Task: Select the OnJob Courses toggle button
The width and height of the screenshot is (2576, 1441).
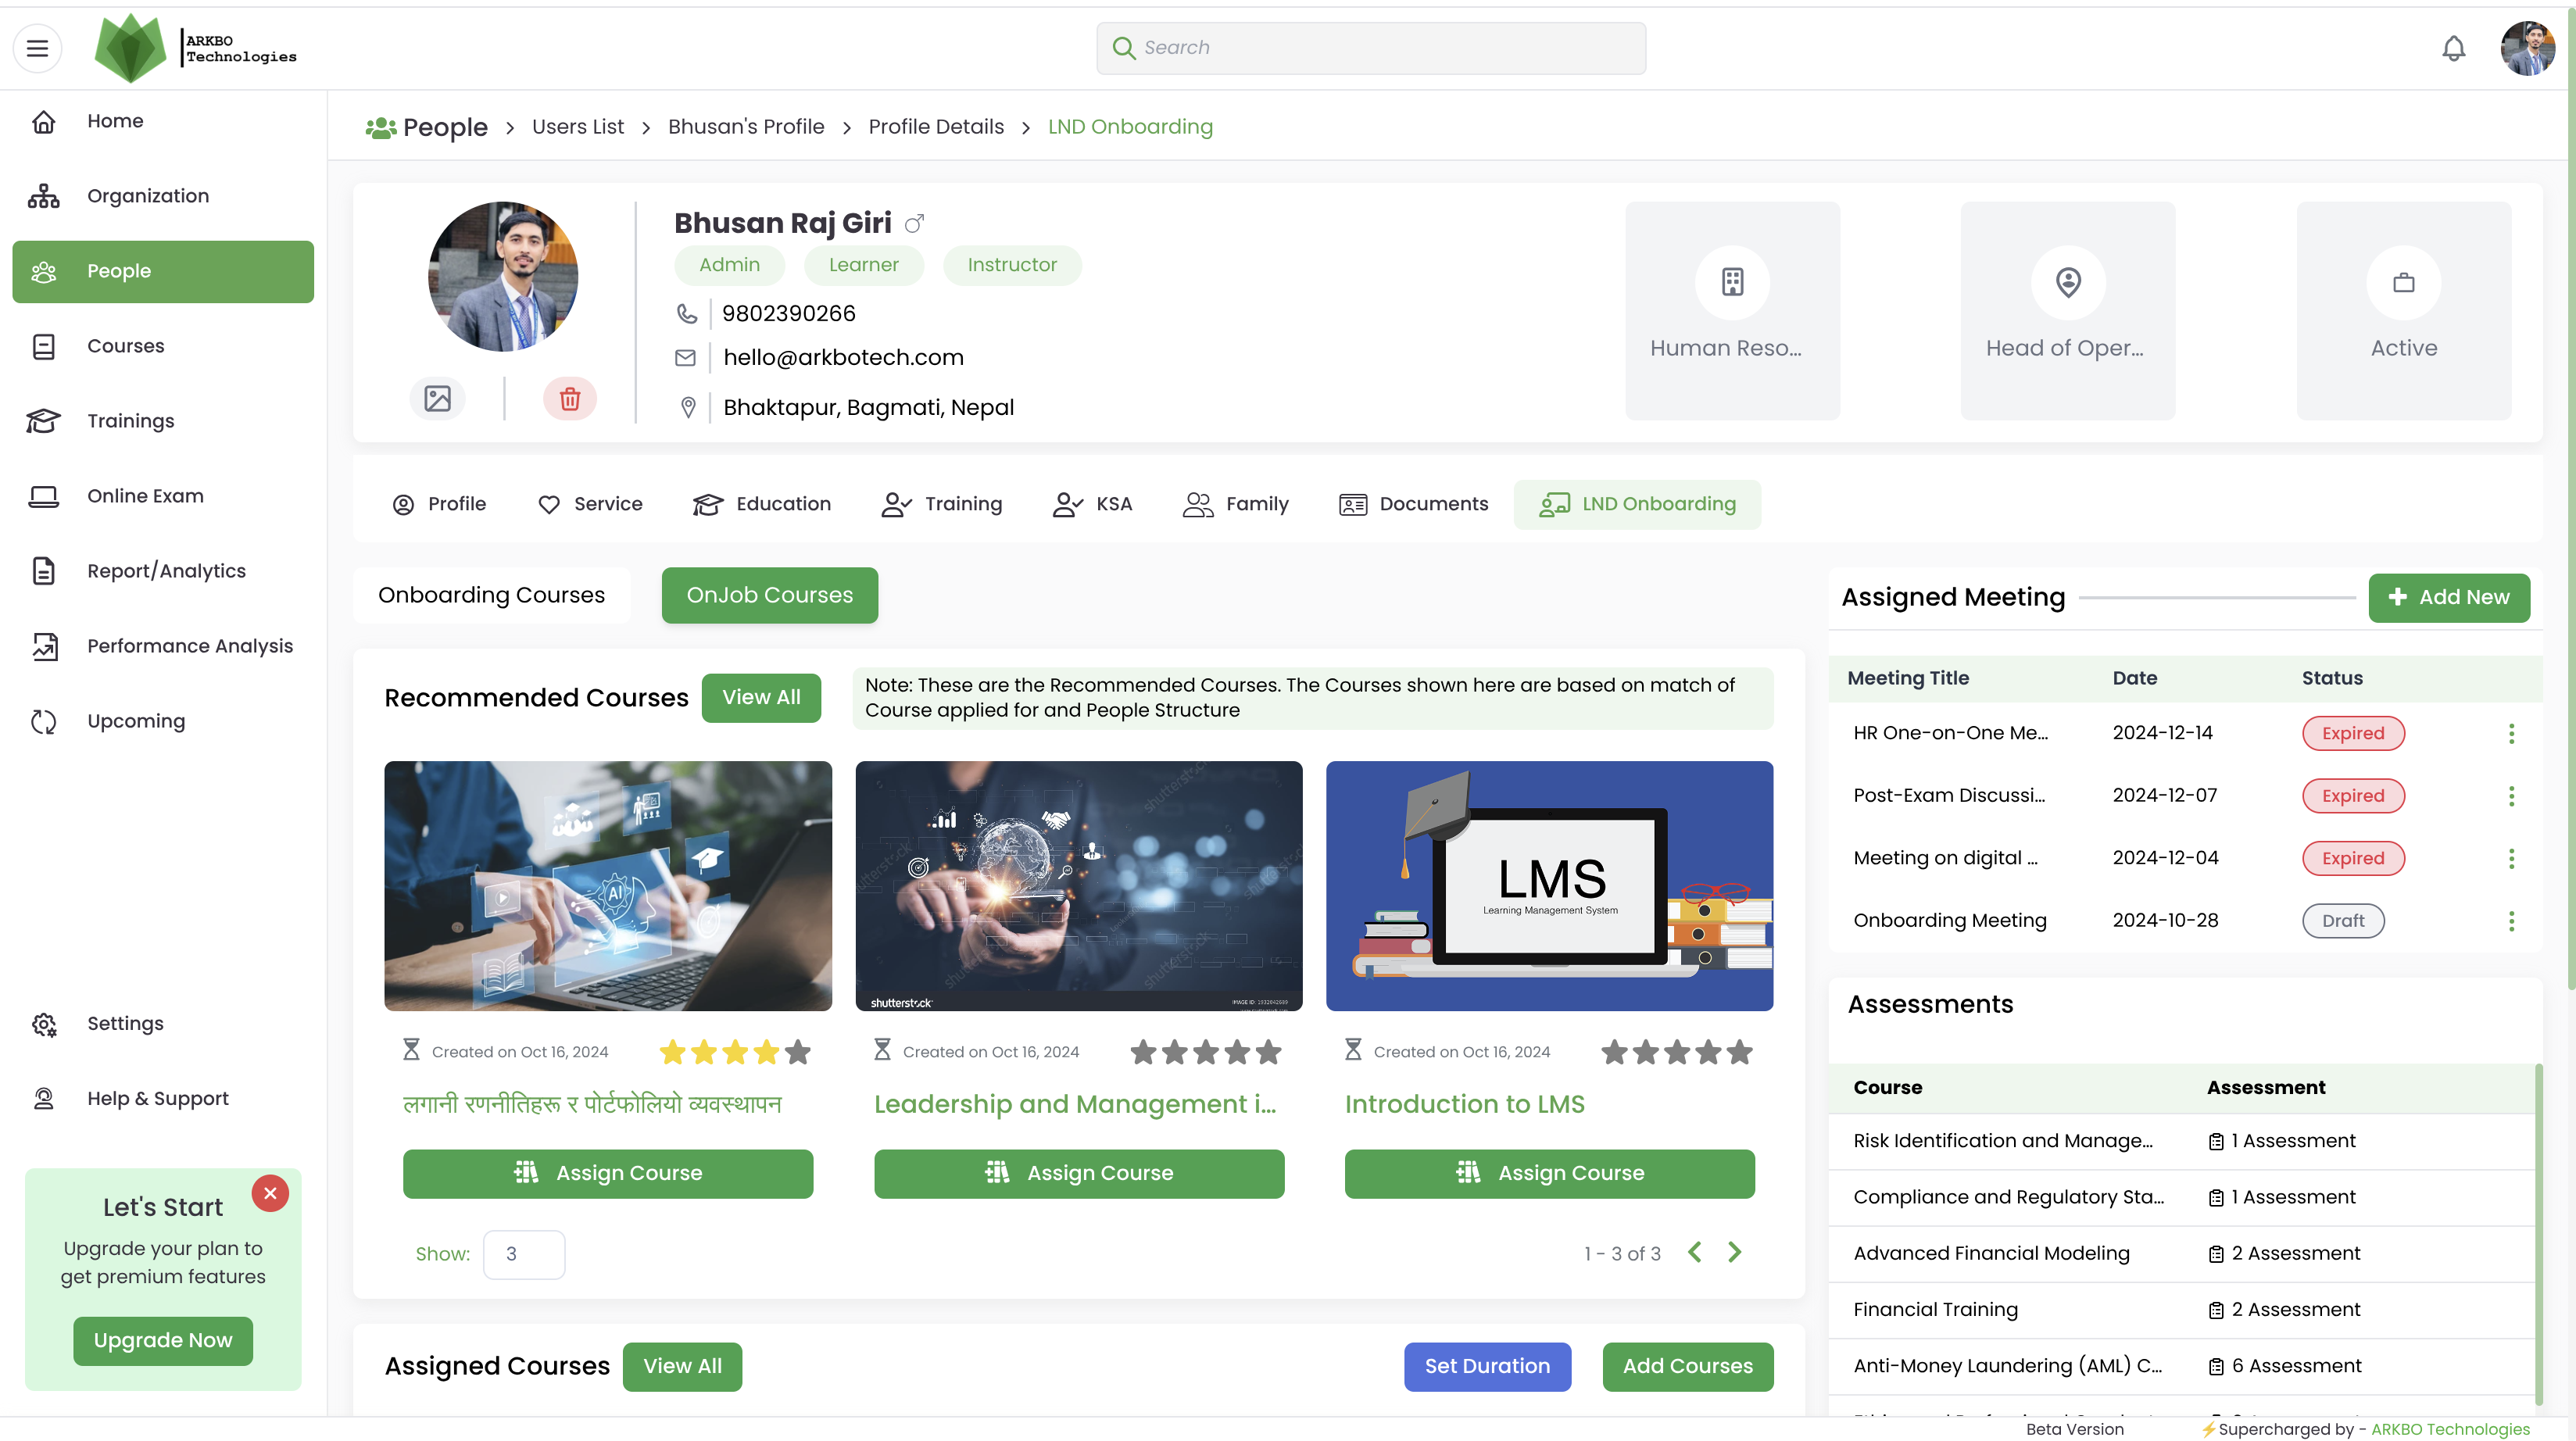Action: pyautogui.click(x=769, y=595)
